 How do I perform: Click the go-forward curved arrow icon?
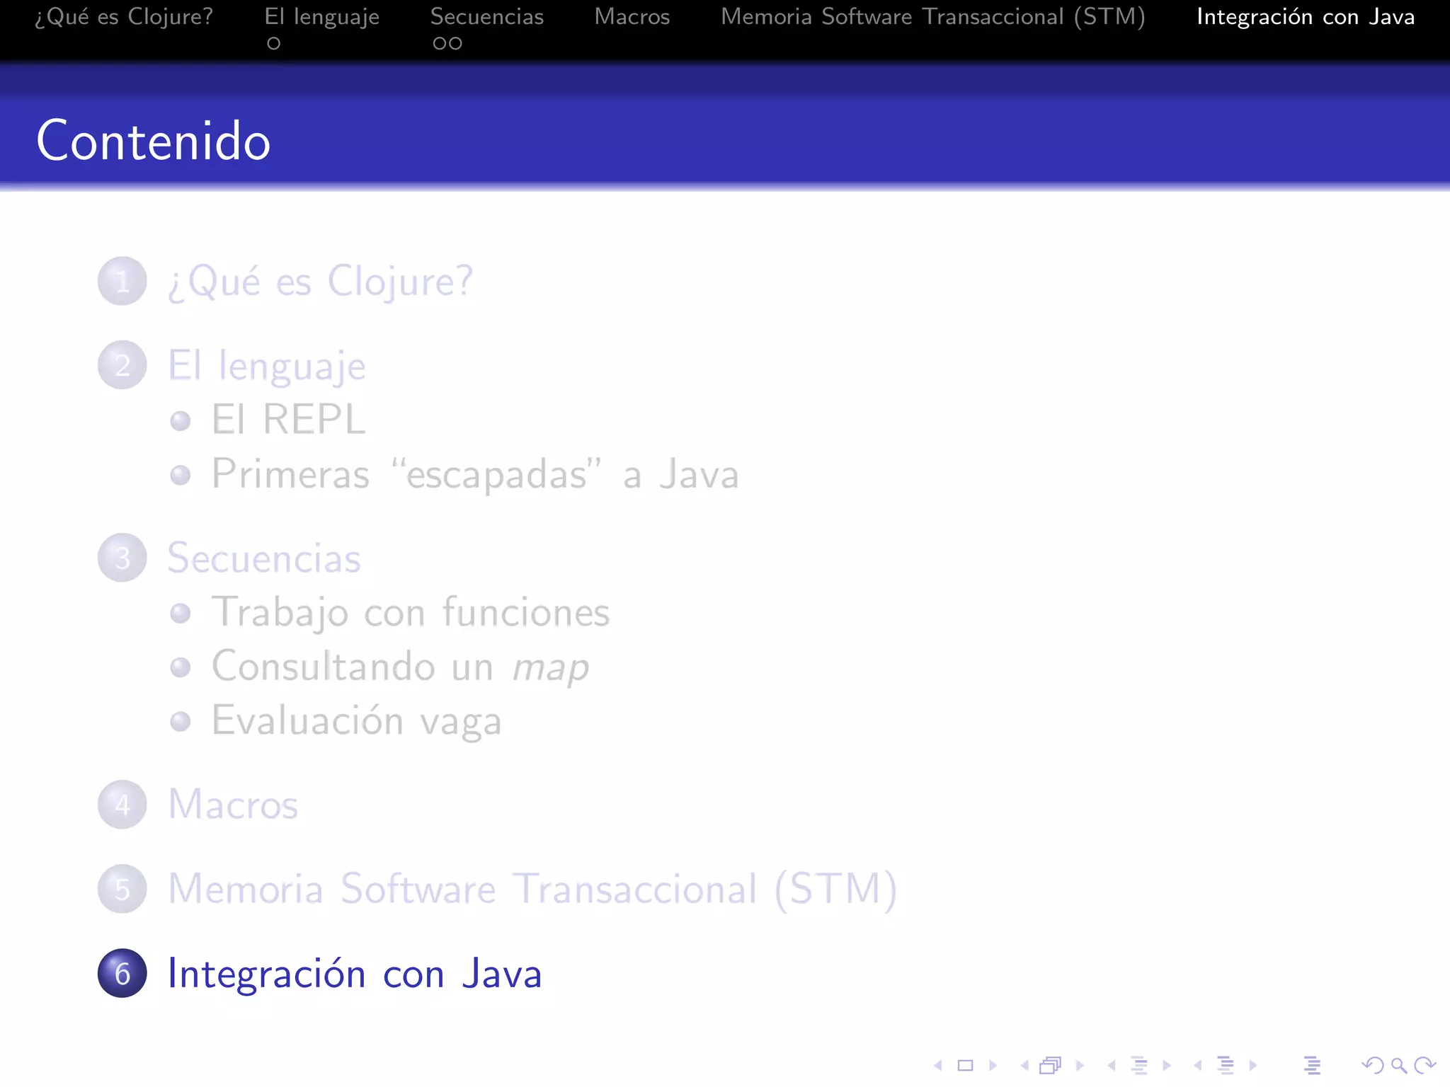point(1425,1065)
